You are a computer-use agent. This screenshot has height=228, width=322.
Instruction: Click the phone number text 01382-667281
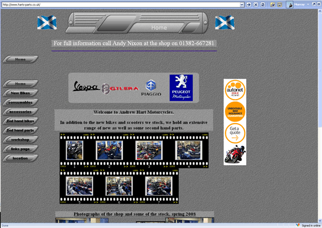point(196,43)
